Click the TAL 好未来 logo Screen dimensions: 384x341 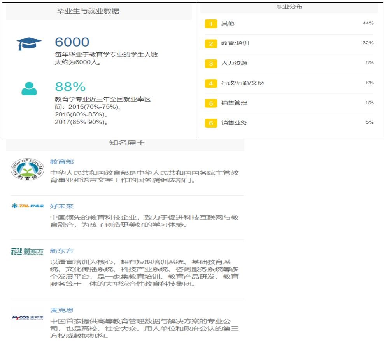[27, 206]
